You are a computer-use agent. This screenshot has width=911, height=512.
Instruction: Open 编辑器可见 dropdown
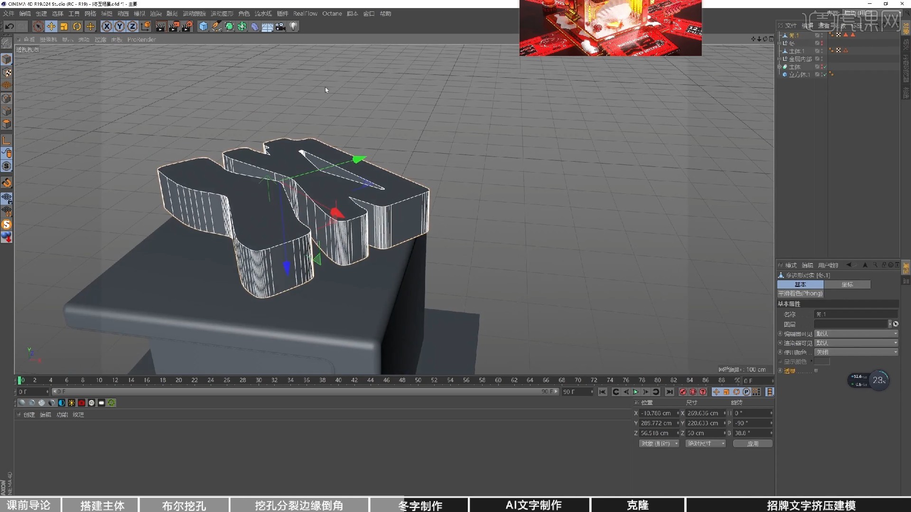856,334
